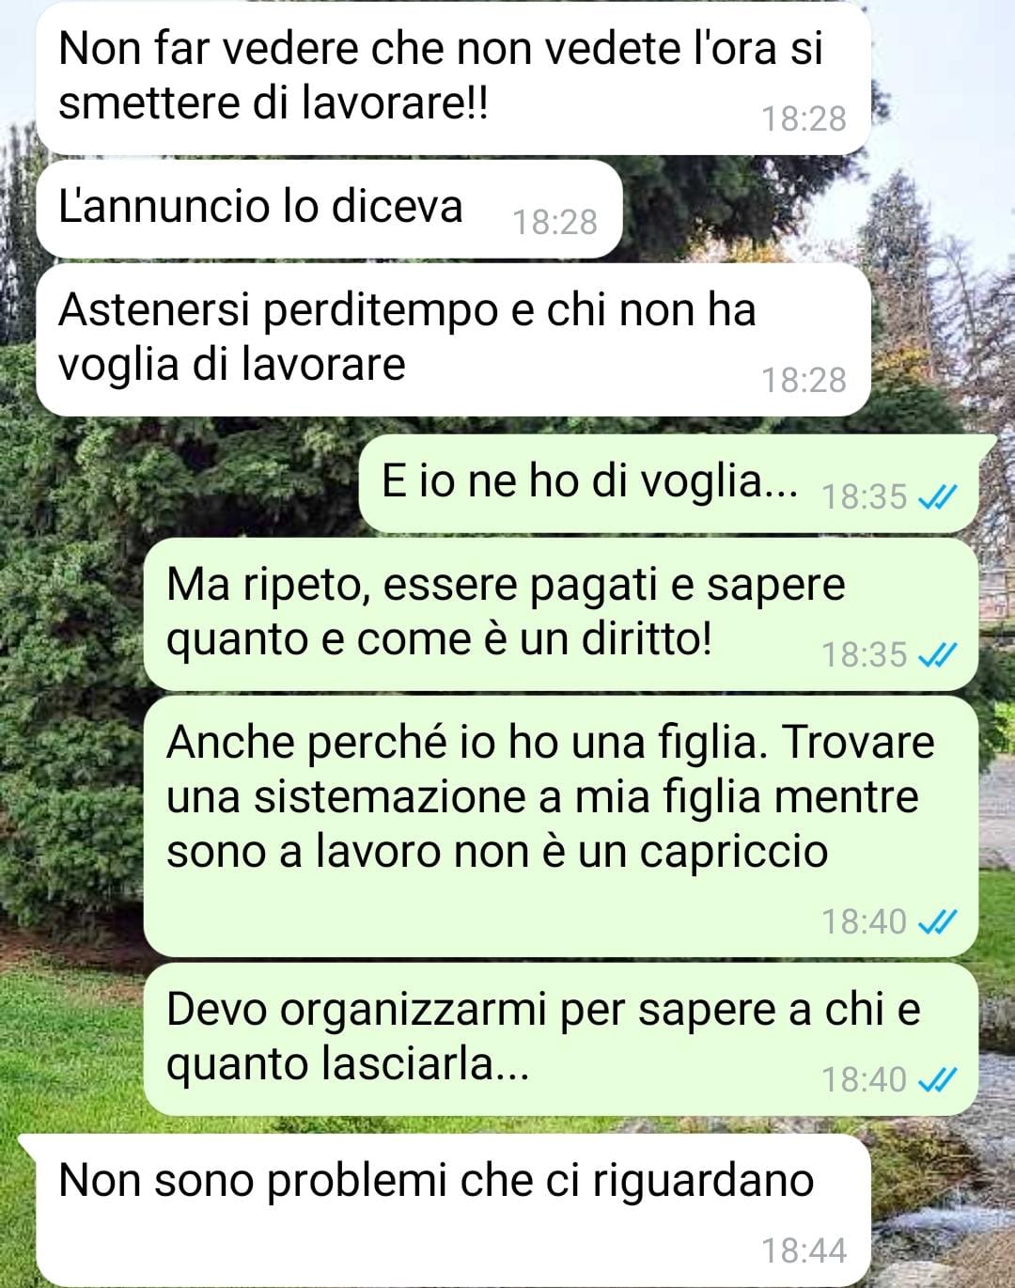Select the 'L'annuncio lo diceva' message
This screenshot has width=1015, height=1288.
[329, 209]
